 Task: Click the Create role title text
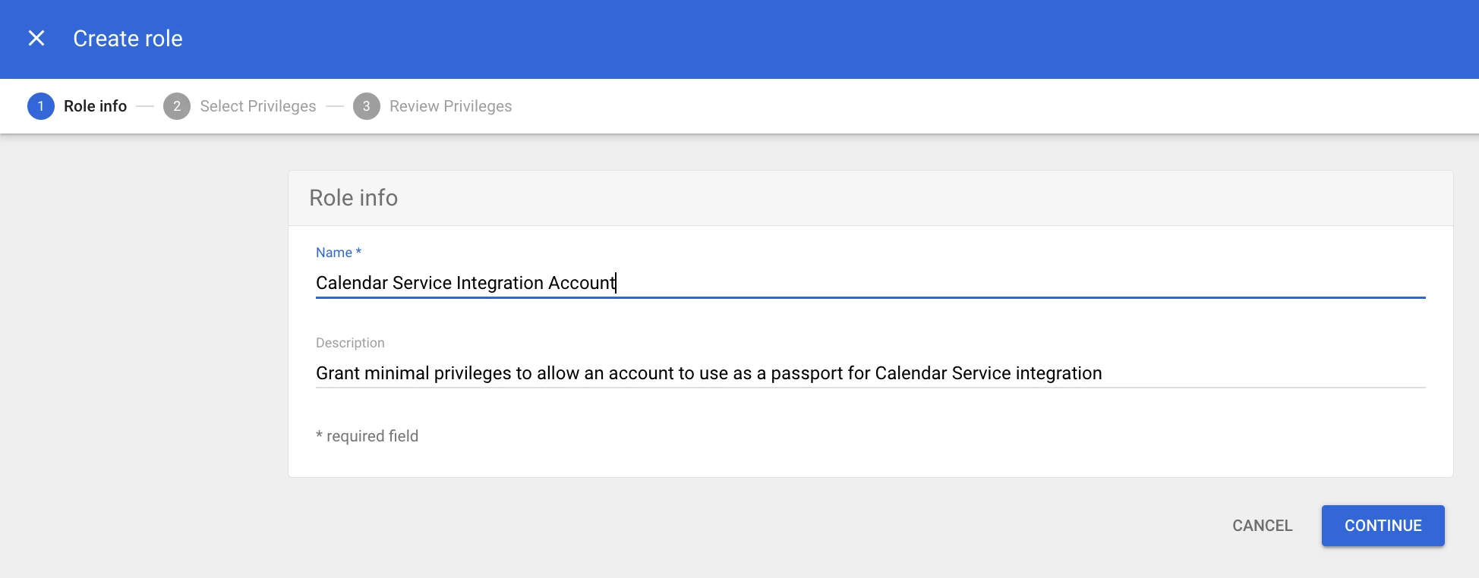click(x=128, y=39)
